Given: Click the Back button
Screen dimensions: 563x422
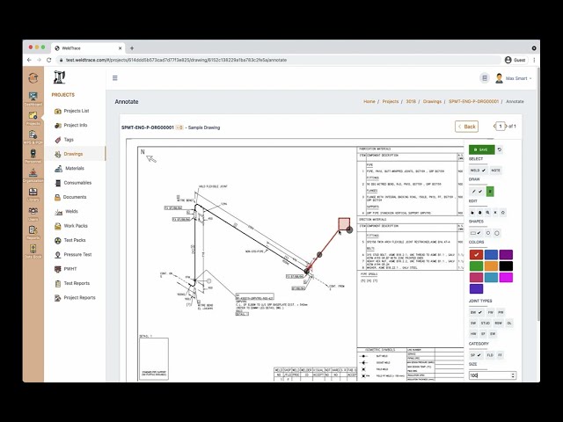Looking at the screenshot, I should (466, 127).
